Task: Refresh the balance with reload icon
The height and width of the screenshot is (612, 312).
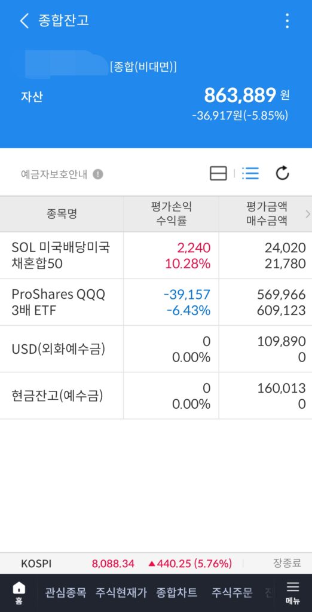Action: click(x=282, y=173)
